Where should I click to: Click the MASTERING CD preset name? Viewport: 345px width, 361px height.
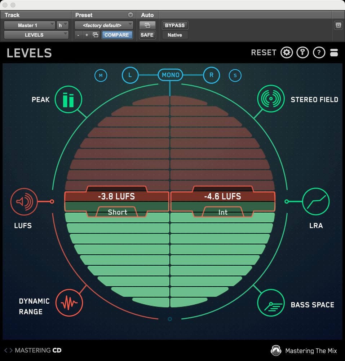point(38,351)
